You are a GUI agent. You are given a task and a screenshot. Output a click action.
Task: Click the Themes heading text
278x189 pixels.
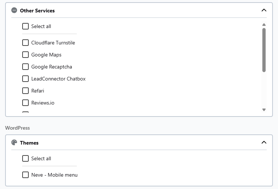point(29,143)
